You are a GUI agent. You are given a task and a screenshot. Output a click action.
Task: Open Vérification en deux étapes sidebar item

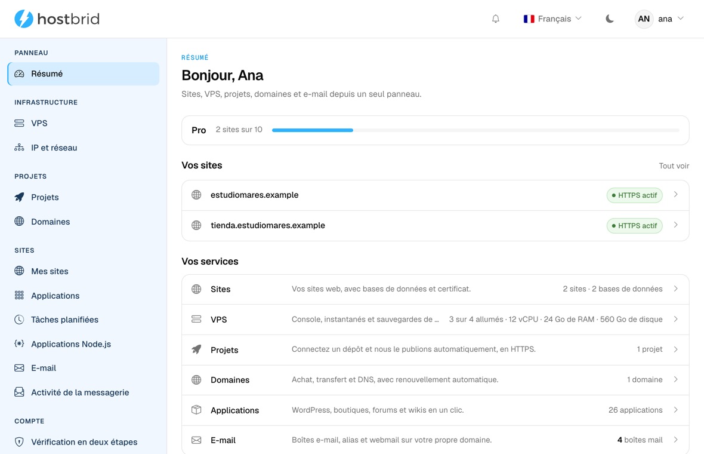pyautogui.click(x=84, y=442)
